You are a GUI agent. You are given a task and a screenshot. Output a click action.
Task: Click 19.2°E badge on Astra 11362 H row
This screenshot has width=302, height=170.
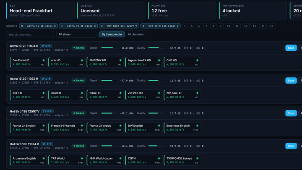pos(46,78)
